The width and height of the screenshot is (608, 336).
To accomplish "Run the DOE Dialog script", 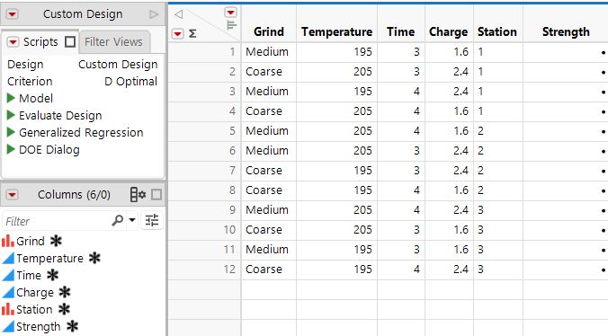I will click(11, 149).
